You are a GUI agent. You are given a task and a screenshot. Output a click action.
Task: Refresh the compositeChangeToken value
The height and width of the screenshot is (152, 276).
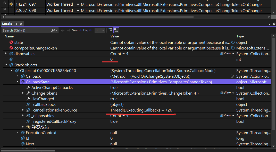coord(233,48)
